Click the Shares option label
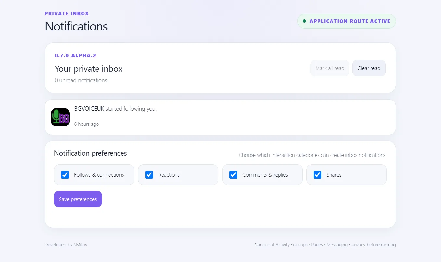441x262 pixels. 334,175
